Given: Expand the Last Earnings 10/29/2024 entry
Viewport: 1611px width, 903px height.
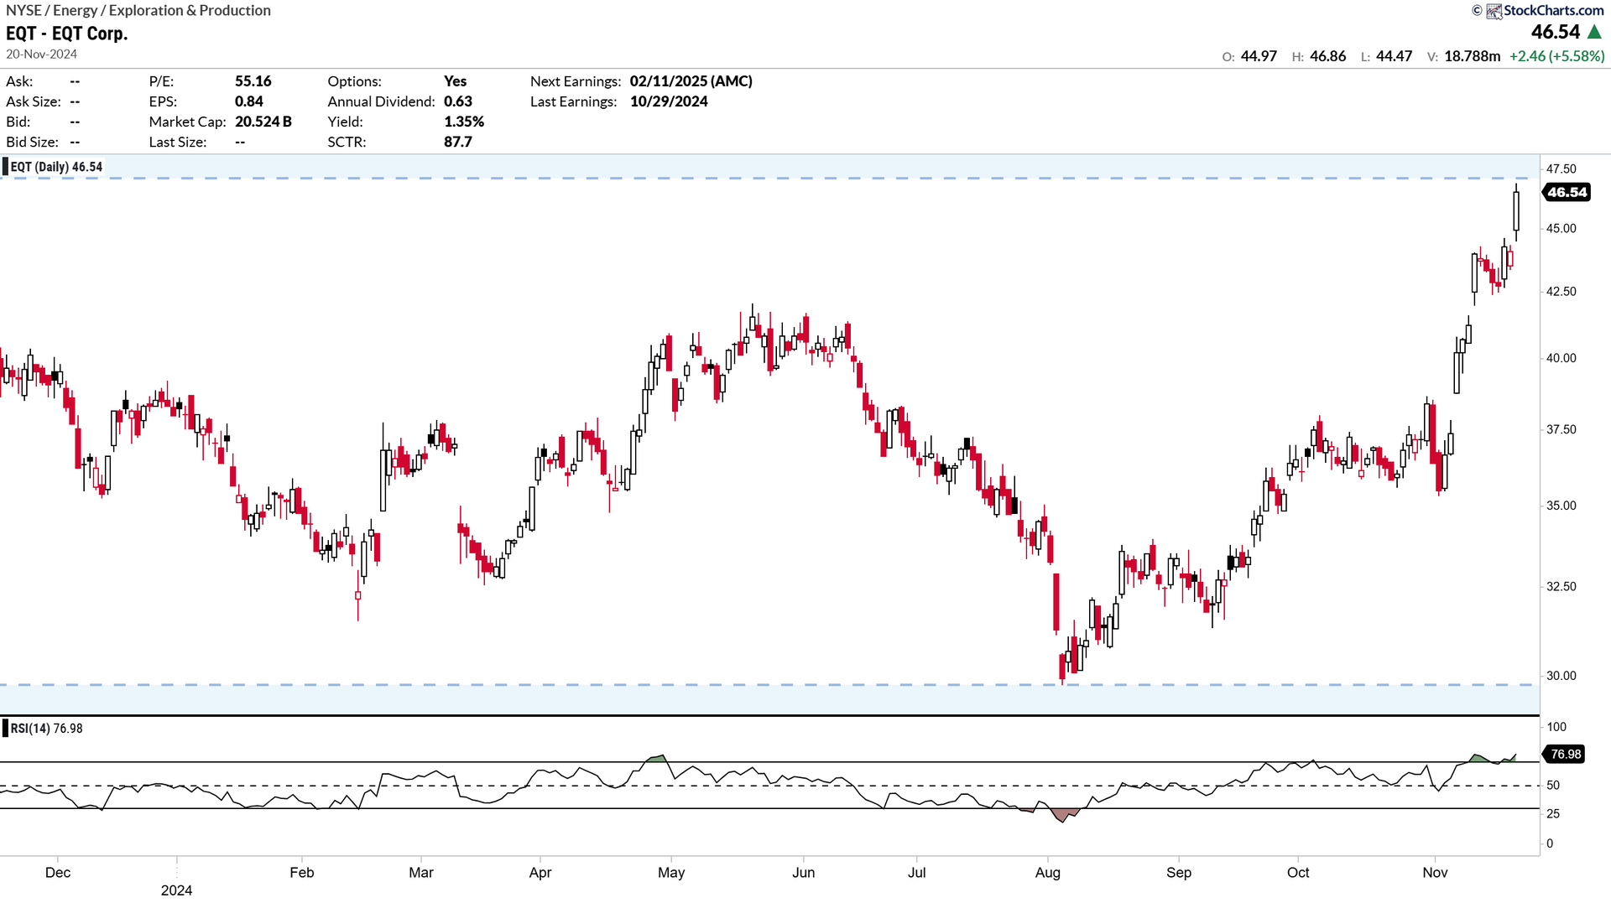Looking at the screenshot, I should 669,101.
